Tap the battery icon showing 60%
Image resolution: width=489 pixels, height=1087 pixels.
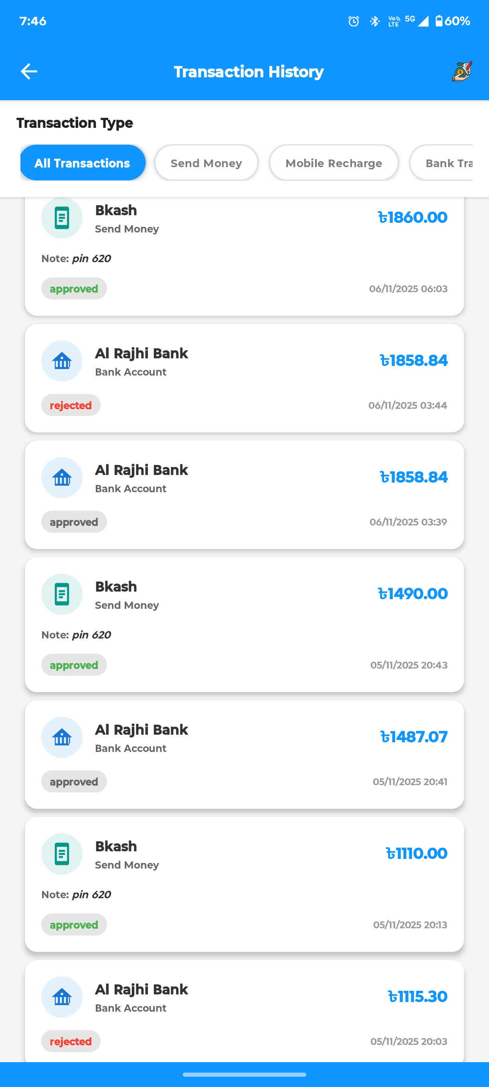point(439,21)
